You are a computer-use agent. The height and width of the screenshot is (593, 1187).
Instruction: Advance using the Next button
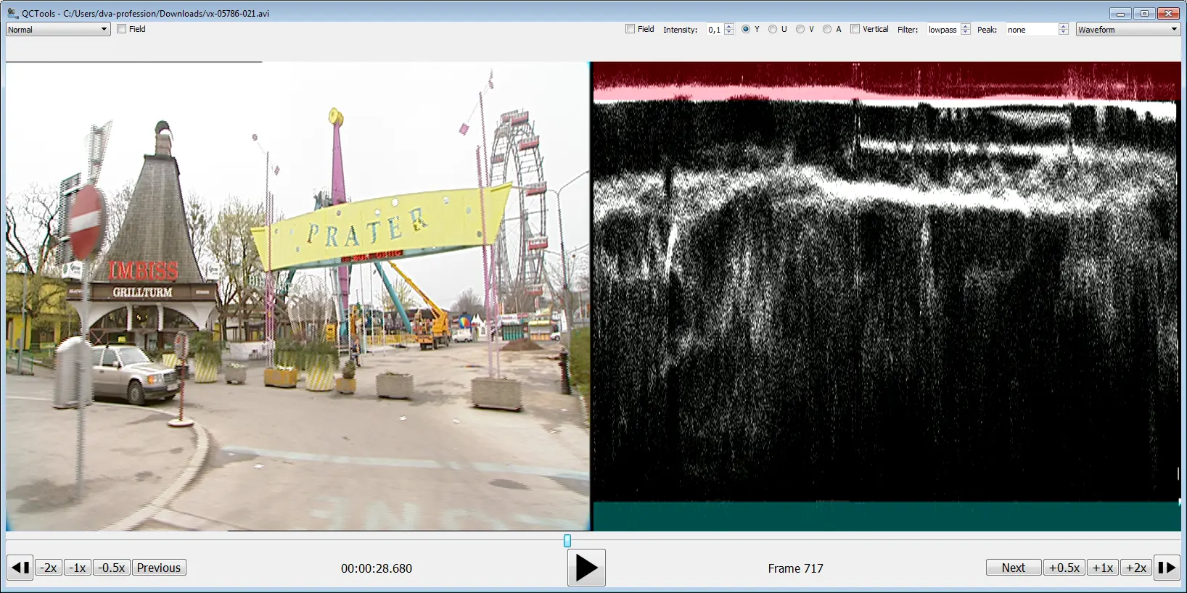[1013, 568]
